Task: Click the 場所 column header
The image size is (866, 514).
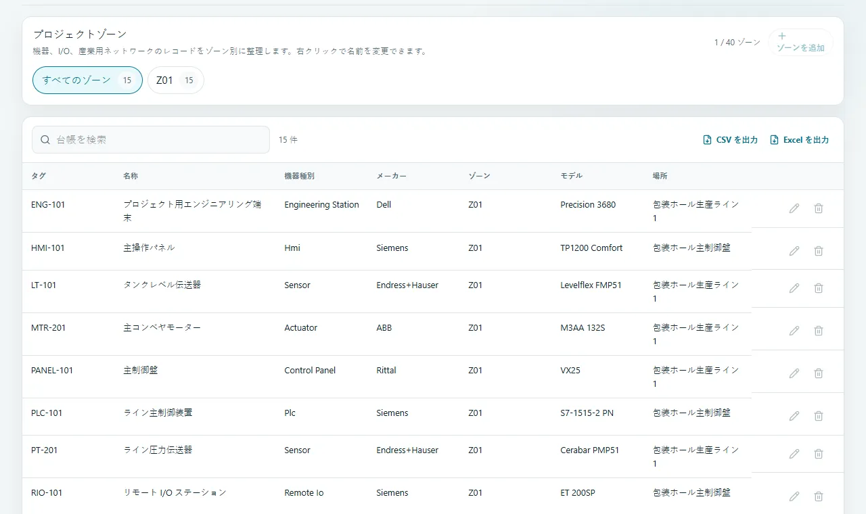Action: tap(660, 176)
